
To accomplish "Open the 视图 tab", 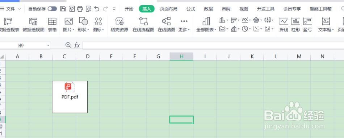I will [x=244, y=9].
